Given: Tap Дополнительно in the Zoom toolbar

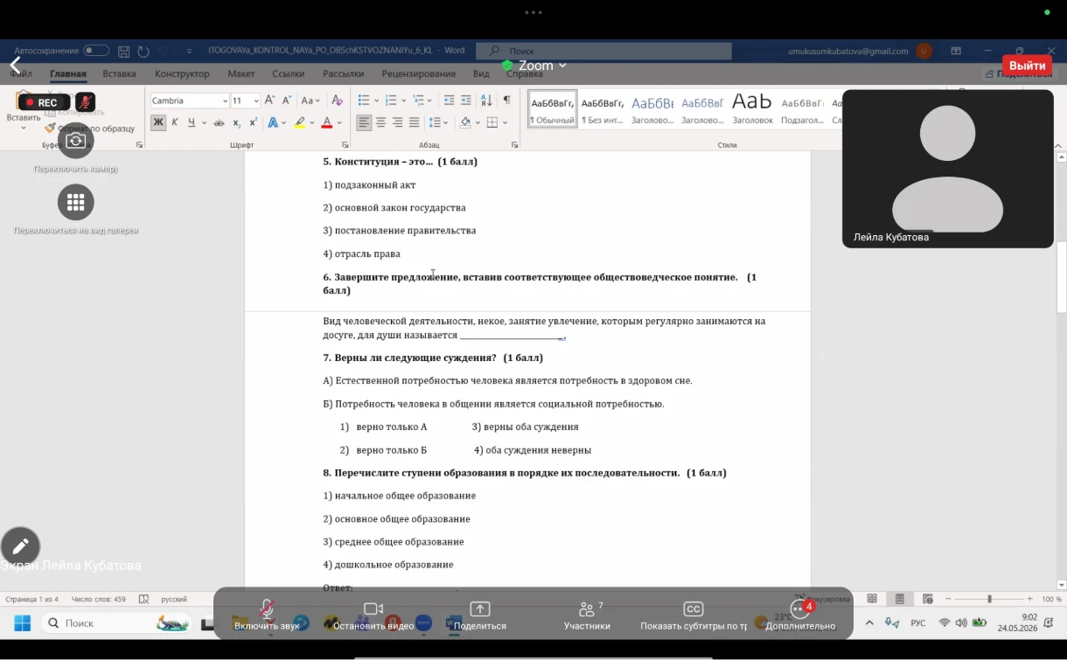Looking at the screenshot, I should pyautogui.click(x=800, y=615).
